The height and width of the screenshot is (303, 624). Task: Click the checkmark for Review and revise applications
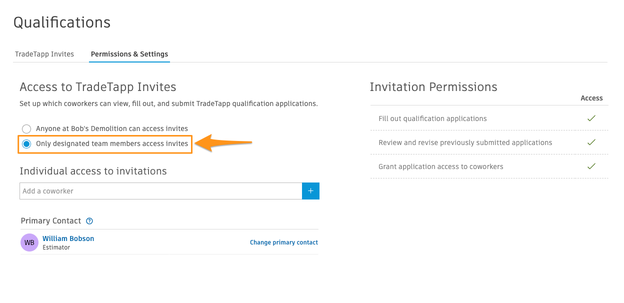point(591,142)
